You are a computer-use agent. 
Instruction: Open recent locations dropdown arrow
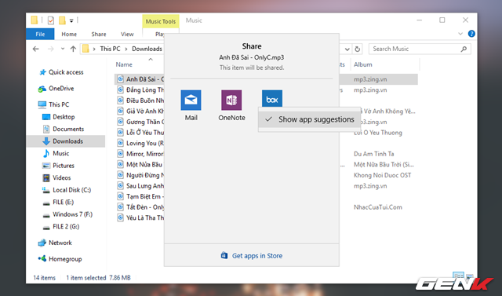pos(63,49)
